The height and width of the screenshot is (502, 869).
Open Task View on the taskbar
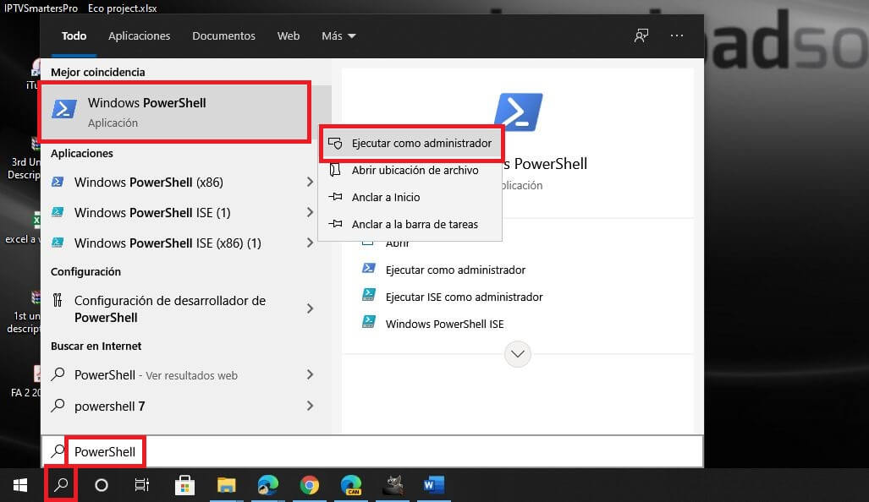tap(142, 485)
